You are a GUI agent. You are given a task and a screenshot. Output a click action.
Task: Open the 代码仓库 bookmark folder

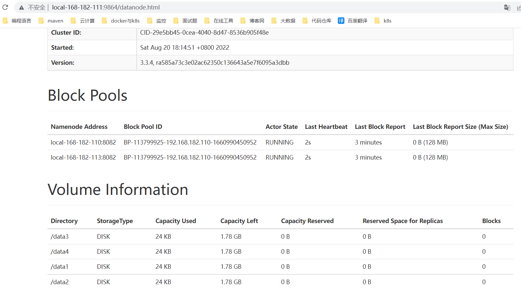pos(317,21)
